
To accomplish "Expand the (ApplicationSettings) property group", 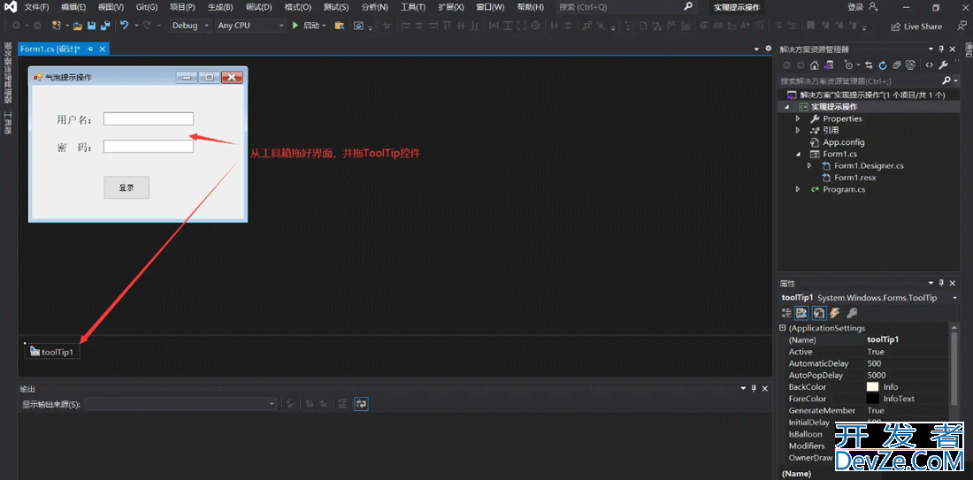I will [x=783, y=327].
